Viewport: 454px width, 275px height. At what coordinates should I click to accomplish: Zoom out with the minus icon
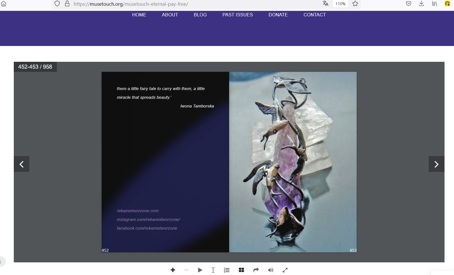tap(186, 270)
